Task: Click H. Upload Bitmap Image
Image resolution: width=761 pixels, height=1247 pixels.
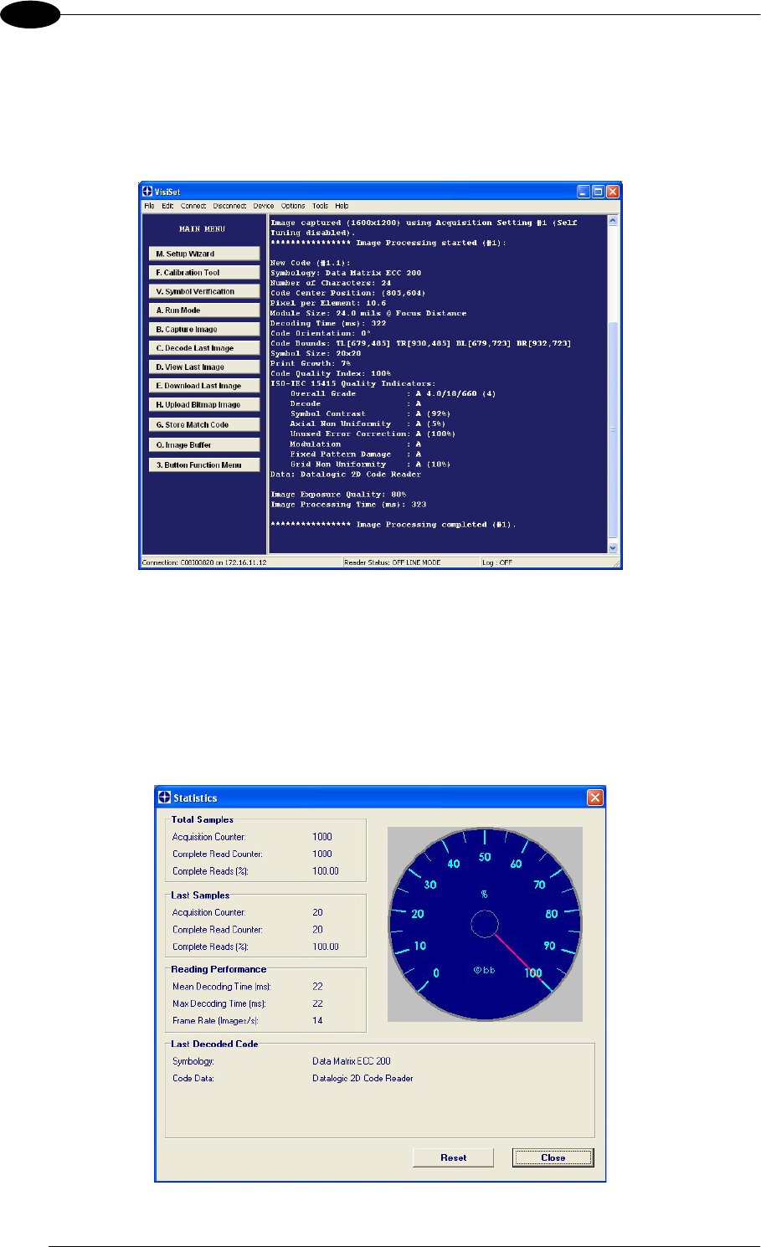Action: tap(204, 405)
